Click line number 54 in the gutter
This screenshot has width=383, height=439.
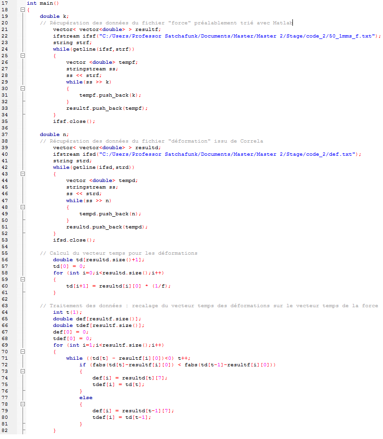(x=5, y=247)
